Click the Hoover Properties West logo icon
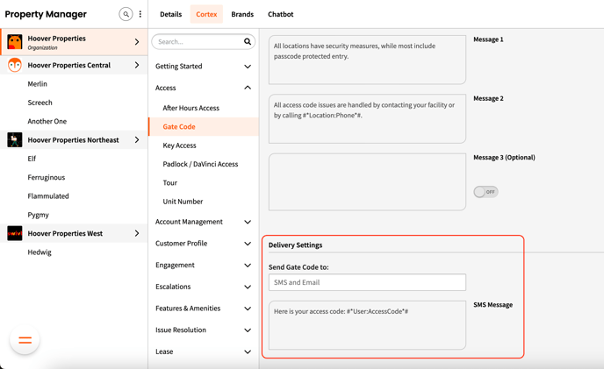The width and height of the screenshot is (604, 369). coord(15,234)
